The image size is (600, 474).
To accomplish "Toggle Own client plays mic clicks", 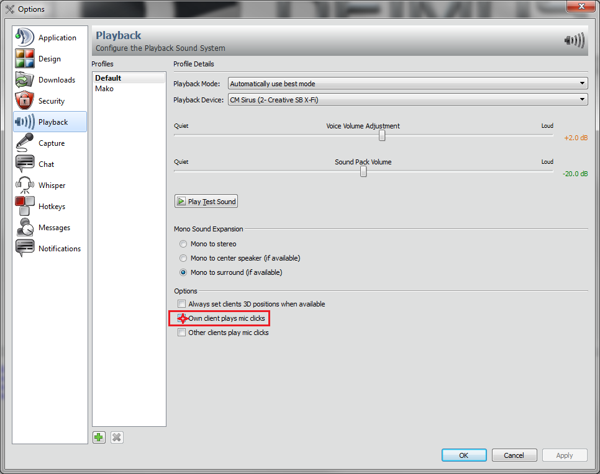I will (182, 318).
